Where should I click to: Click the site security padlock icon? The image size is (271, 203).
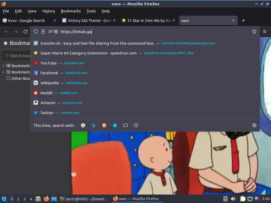point(43,32)
